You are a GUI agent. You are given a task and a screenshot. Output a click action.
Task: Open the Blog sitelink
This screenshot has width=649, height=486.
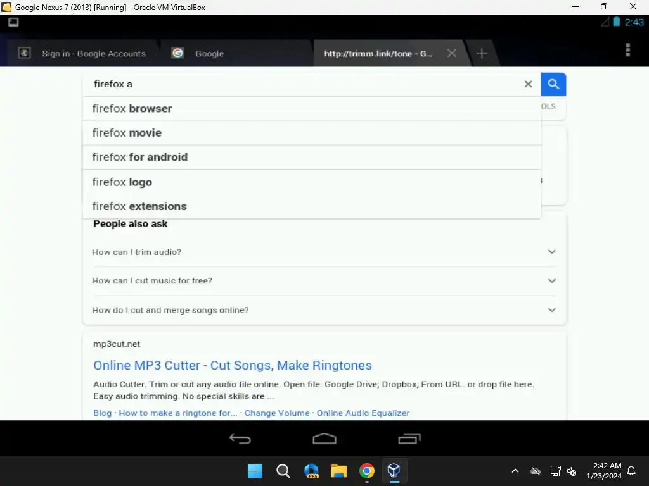coord(102,413)
